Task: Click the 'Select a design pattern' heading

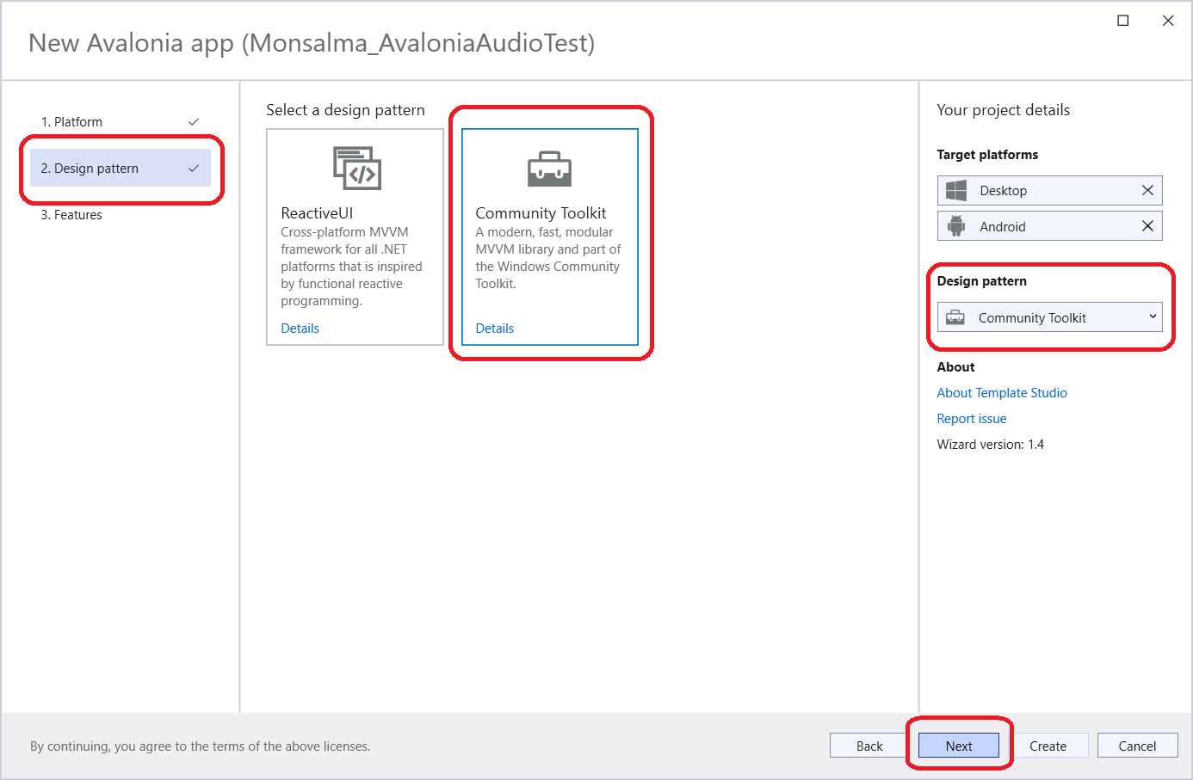Action: pos(345,110)
